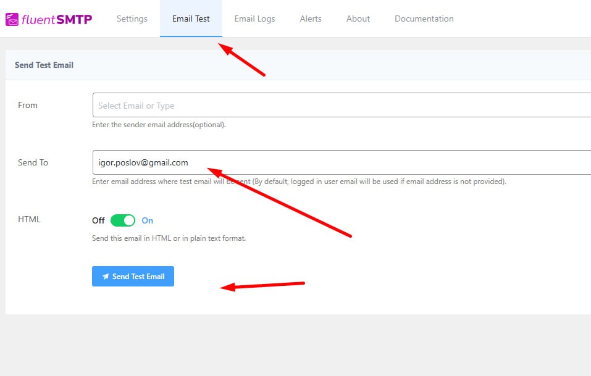The height and width of the screenshot is (376, 591).
Task: Click the Send To email address field
Action: click(341, 163)
